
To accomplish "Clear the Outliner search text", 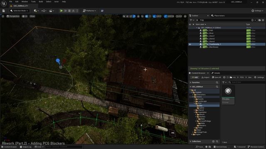I will click(x=197, y=20).
